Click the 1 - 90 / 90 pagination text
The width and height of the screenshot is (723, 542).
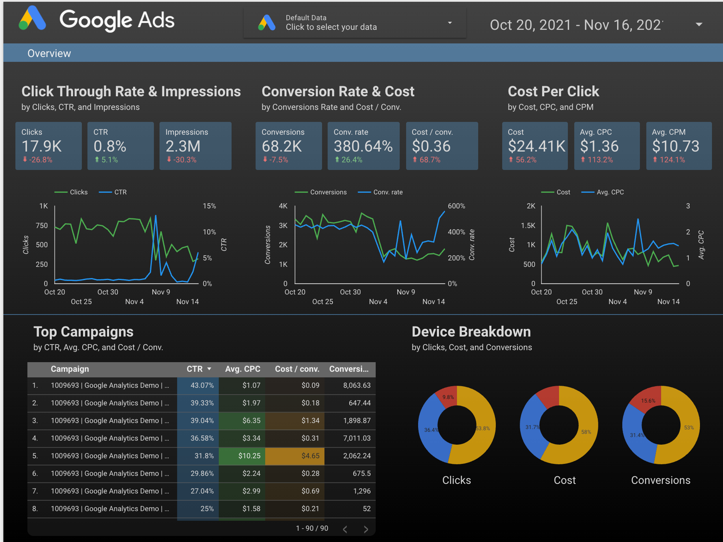(x=312, y=528)
